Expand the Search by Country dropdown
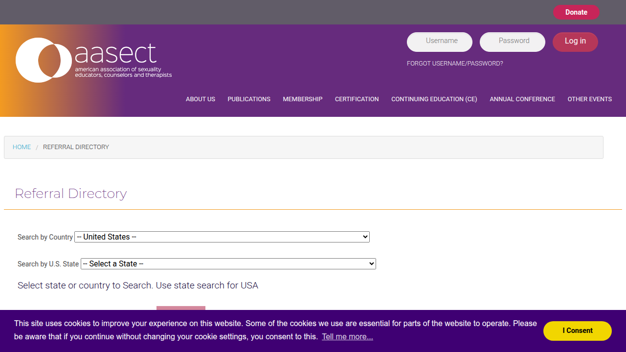Image resolution: width=626 pixels, height=352 pixels. point(222,237)
